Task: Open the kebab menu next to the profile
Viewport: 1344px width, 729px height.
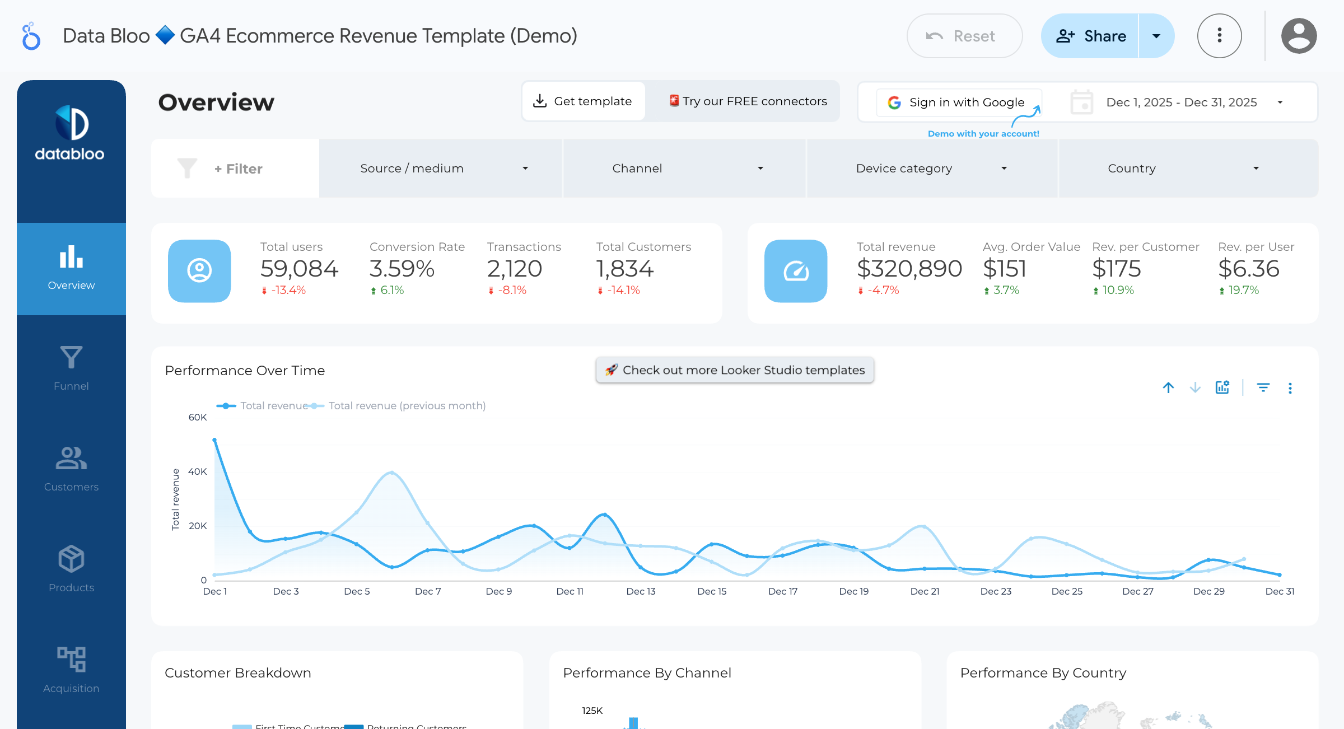Action: coord(1219,35)
